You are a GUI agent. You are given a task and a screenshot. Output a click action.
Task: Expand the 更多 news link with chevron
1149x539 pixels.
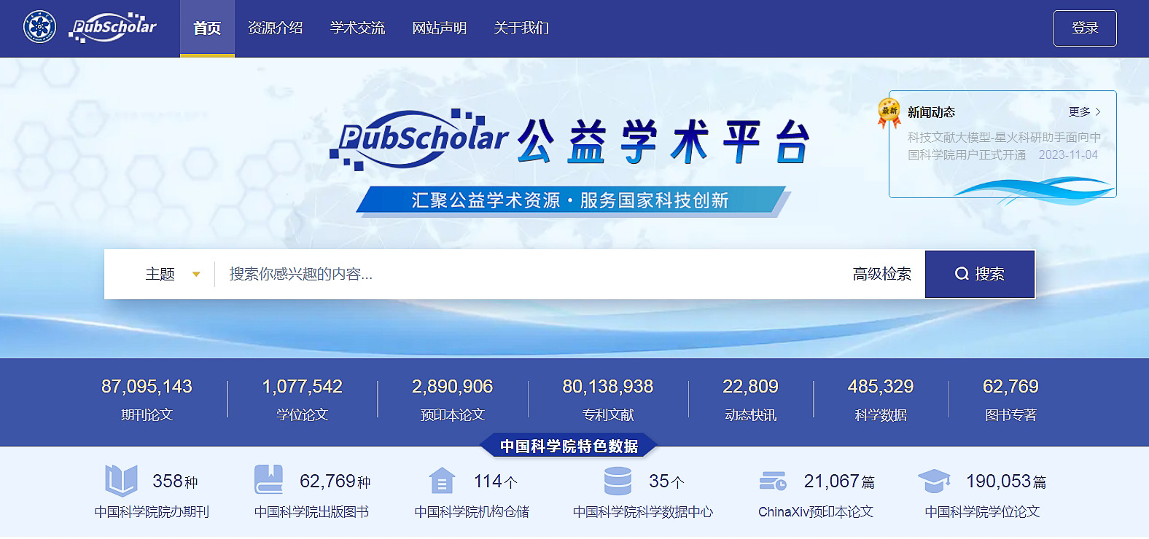[1084, 112]
